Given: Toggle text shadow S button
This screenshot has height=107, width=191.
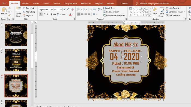Looking at the screenshot, I should click(x=51, y=14).
